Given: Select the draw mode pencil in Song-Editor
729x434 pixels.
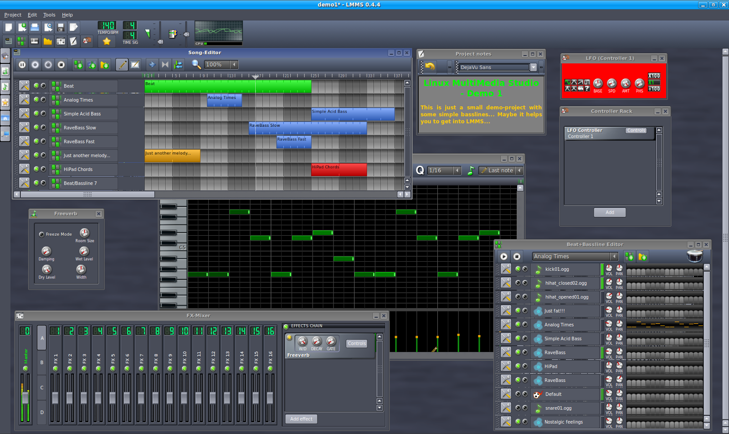Looking at the screenshot, I should (122, 64).
